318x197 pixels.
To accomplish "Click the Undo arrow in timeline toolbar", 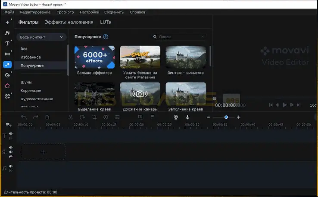I will pos(24,117).
